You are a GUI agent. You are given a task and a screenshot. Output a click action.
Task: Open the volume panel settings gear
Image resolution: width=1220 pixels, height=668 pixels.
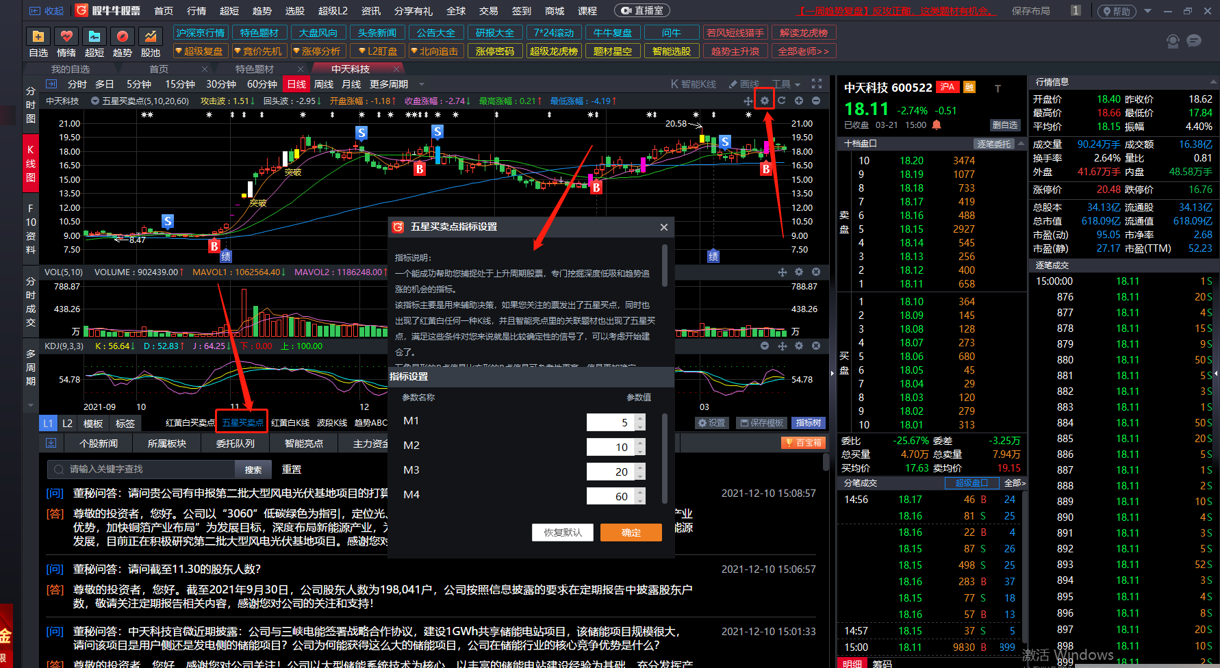pyautogui.click(x=799, y=272)
